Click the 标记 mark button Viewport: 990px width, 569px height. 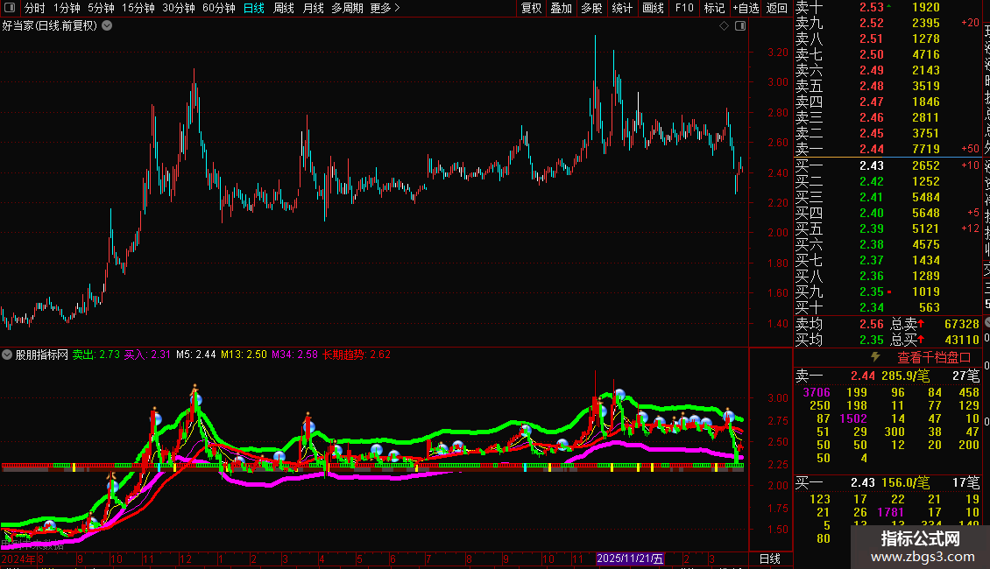tap(714, 8)
